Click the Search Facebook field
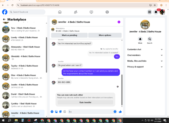 [27, 12]
